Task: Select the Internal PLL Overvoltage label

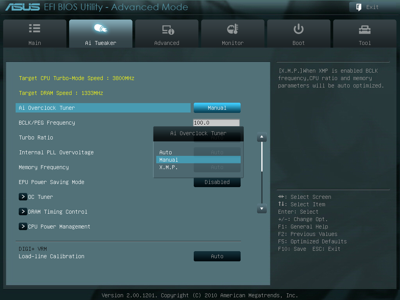Action: pyautogui.click(x=56, y=152)
